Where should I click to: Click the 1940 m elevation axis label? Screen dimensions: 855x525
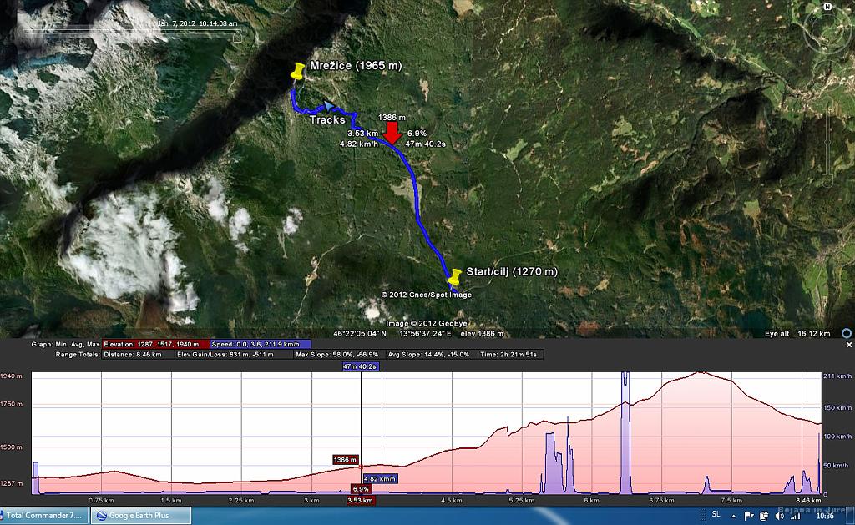(x=12, y=376)
